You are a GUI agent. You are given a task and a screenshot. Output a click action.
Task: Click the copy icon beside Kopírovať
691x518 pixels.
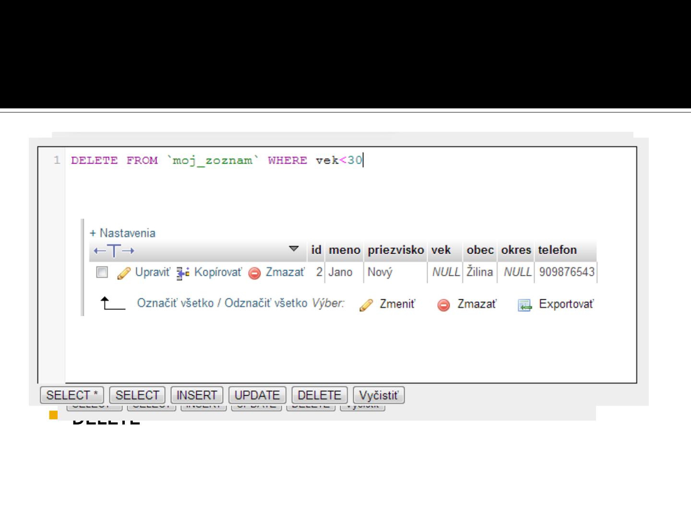(183, 273)
